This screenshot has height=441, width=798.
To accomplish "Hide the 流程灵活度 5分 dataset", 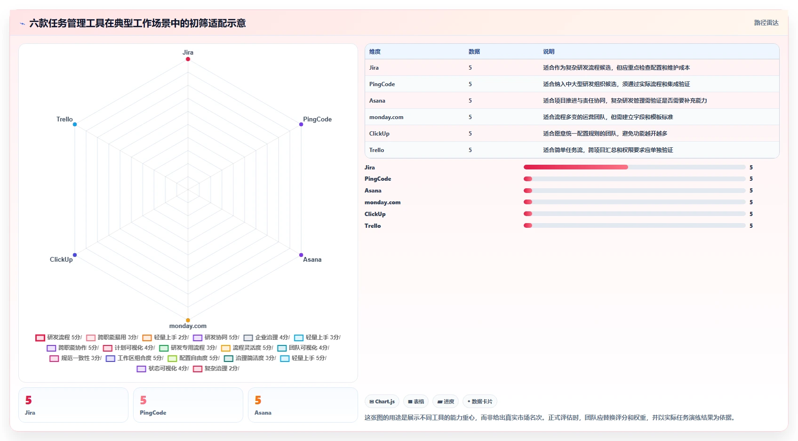I will tap(247, 348).
